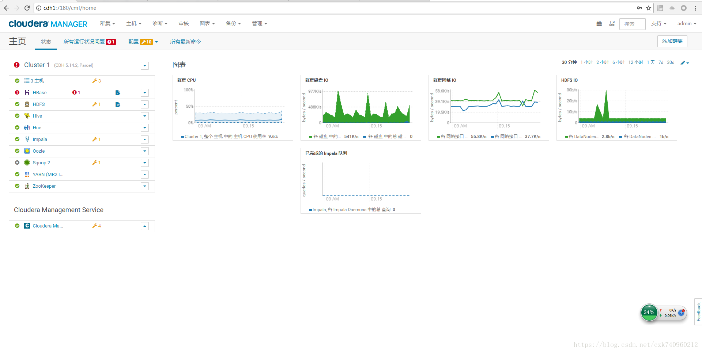Screen dimensions: 702x352
Task: Open 所有运行状况问题 tab
Action: pos(90,42)
